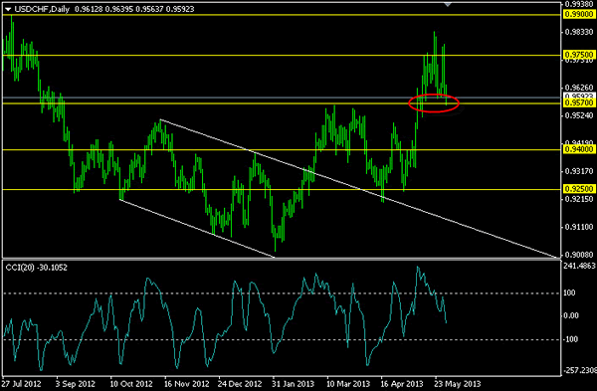Click the 0.93170 price axis value
Viewport: 597px width, 391px height.
pos(579,171)
